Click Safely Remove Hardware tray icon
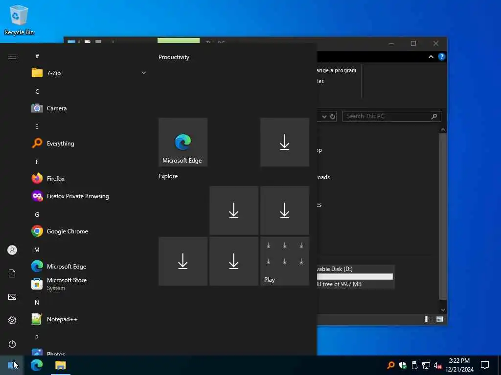Image resolution: width=501 pixels, height=375 pixels. pos(414,365)
